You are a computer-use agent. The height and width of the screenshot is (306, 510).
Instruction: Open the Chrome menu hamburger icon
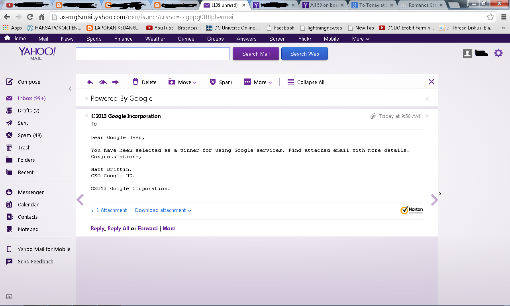click(x=503, y=17)
